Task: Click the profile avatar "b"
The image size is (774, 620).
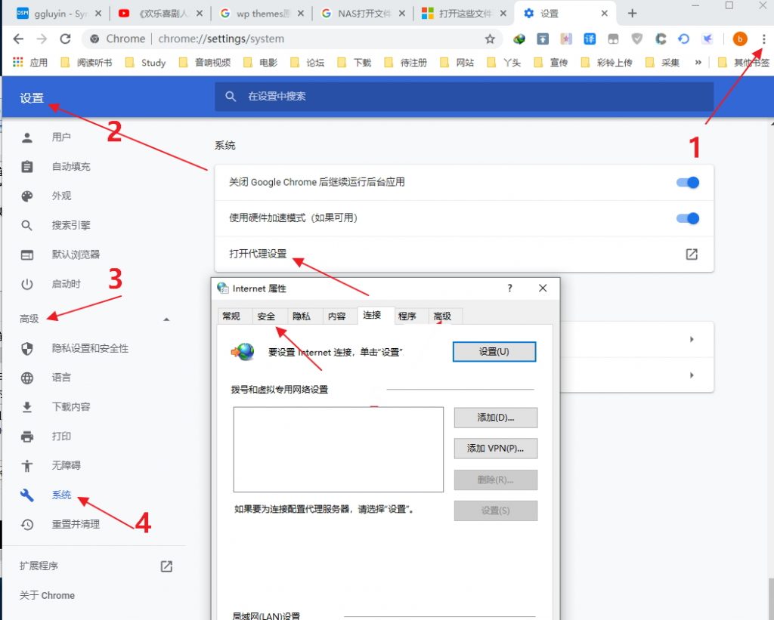Action: coord(739,38)
